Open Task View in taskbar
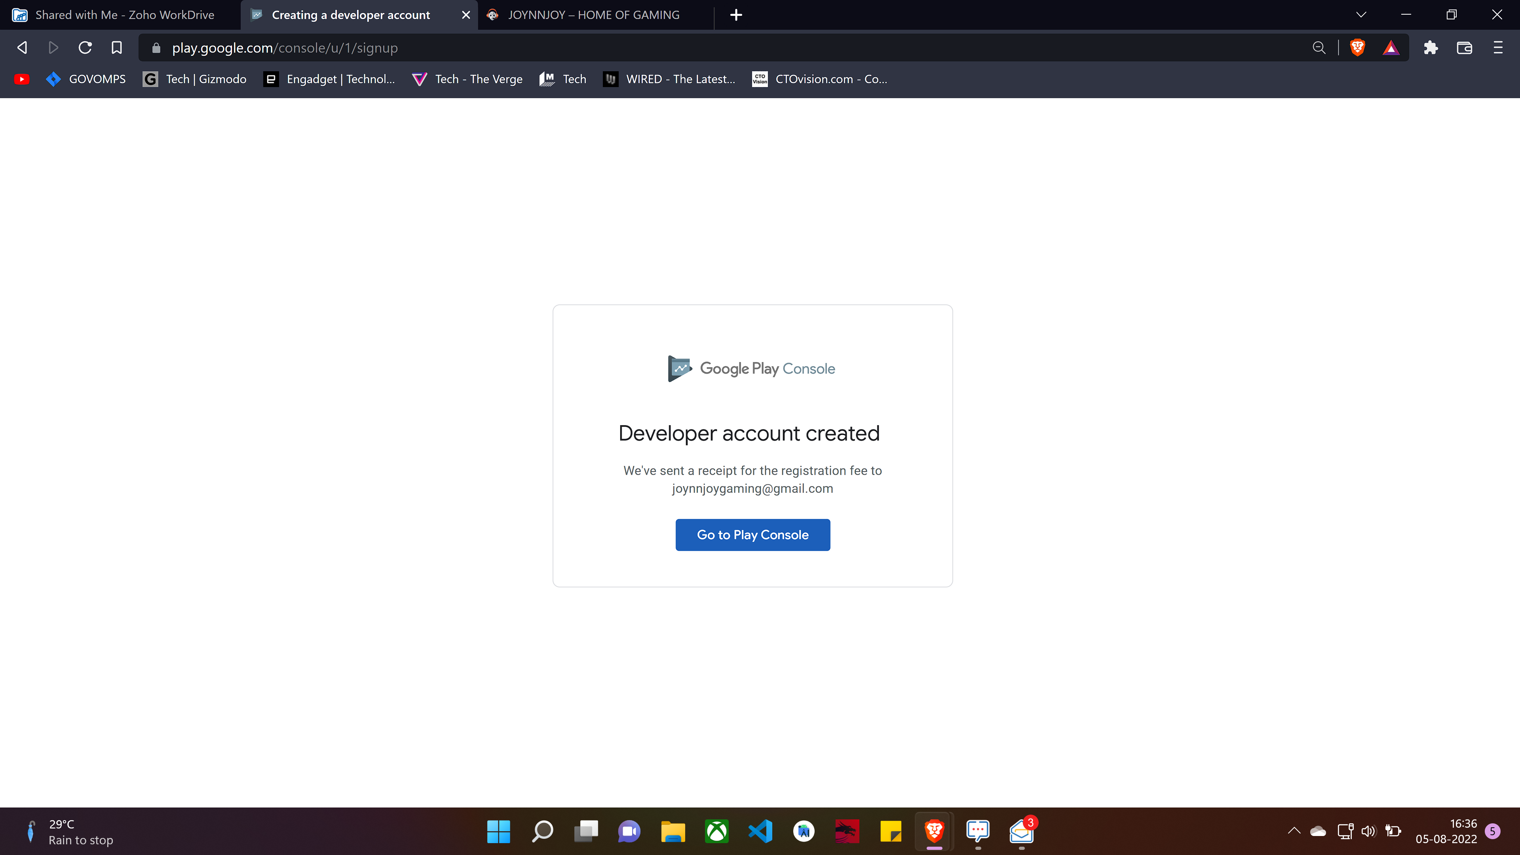 point(586,831)
